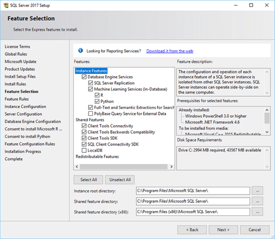Uncheck the Database Engine Services checkbox

(84, 77)
